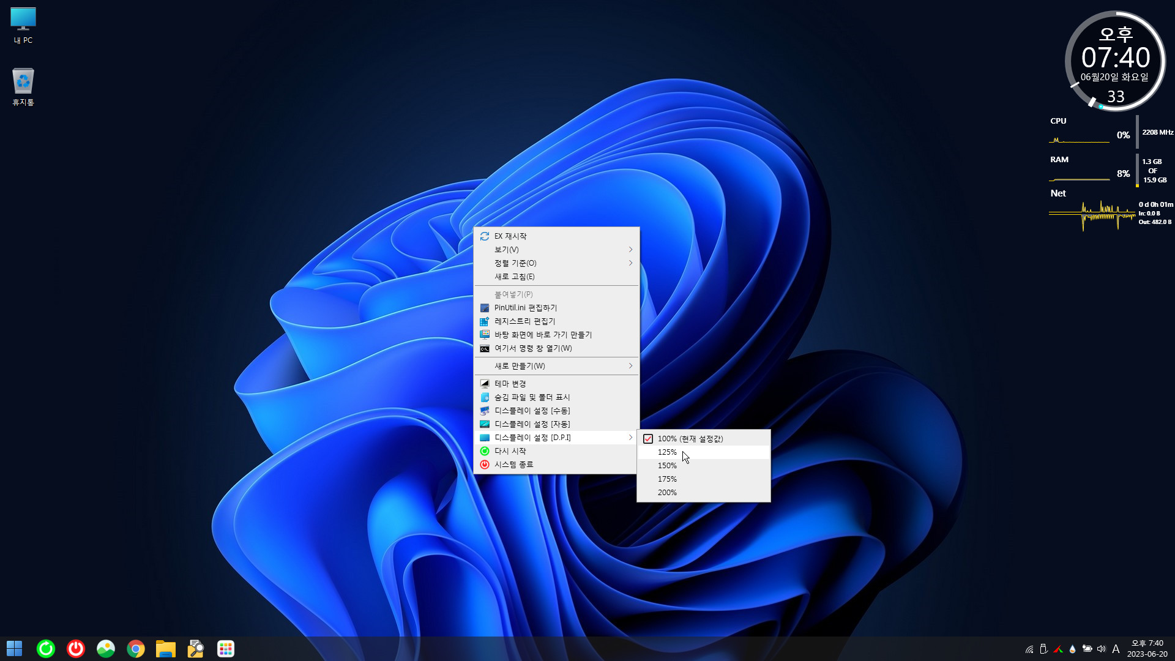Expand 디스플레이 설정 [D.P.I] submenu
1175x661 pixels.
[556, 438]
